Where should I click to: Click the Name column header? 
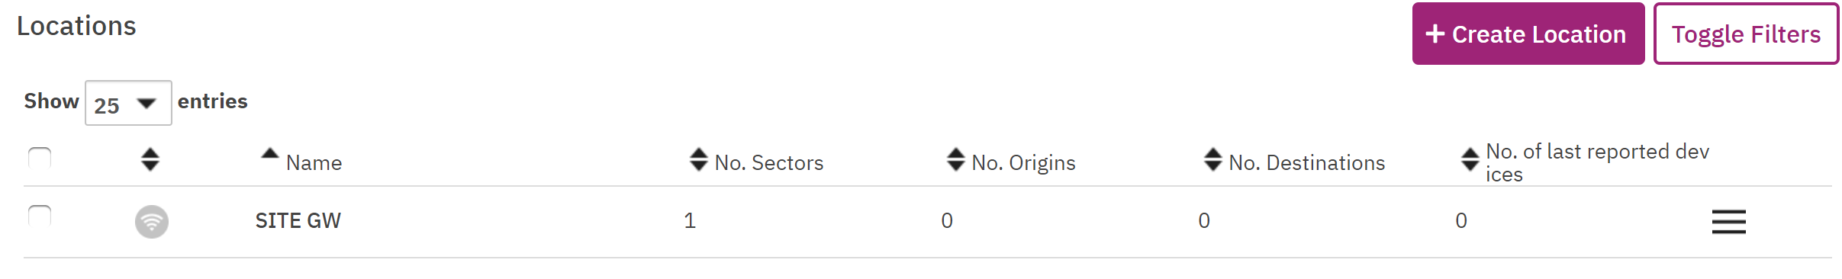[314, 162]
